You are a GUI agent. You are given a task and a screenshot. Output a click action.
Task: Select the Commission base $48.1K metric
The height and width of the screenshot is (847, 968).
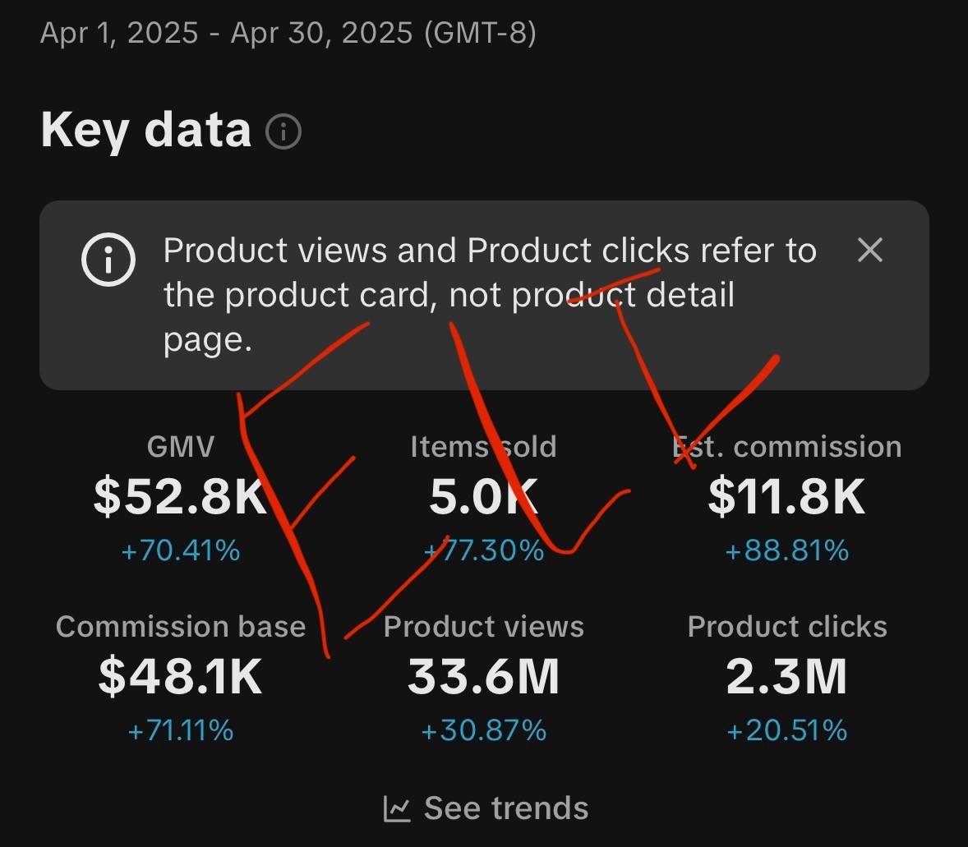181,678
